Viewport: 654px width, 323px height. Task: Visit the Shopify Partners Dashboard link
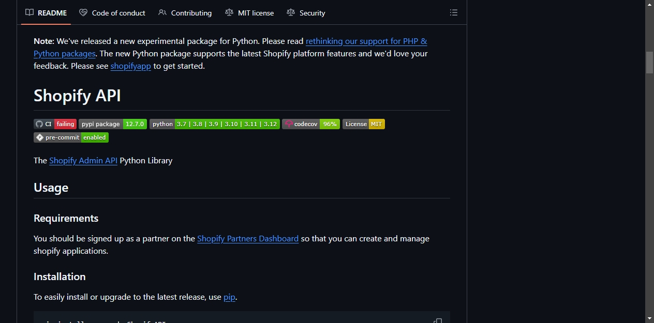[248, 239]
